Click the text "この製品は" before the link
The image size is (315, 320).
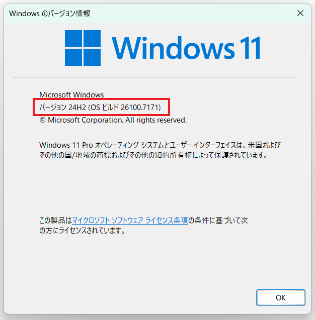point(55,220)
